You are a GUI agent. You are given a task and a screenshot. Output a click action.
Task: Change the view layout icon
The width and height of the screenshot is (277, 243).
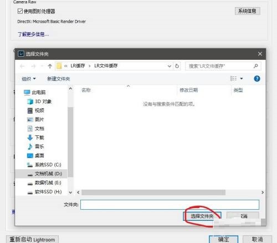point(234,79)
